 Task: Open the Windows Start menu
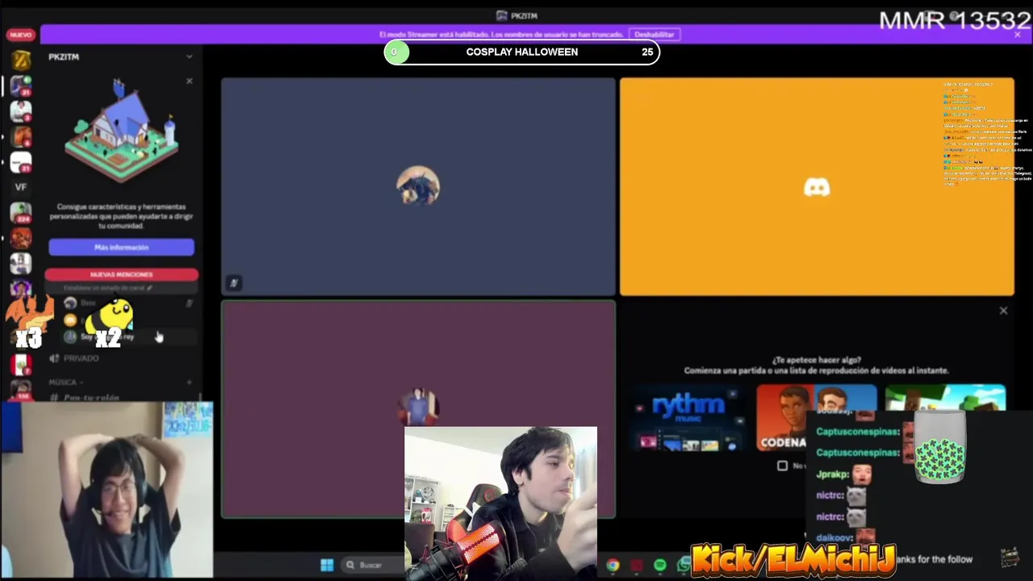[x=327, y=565]
